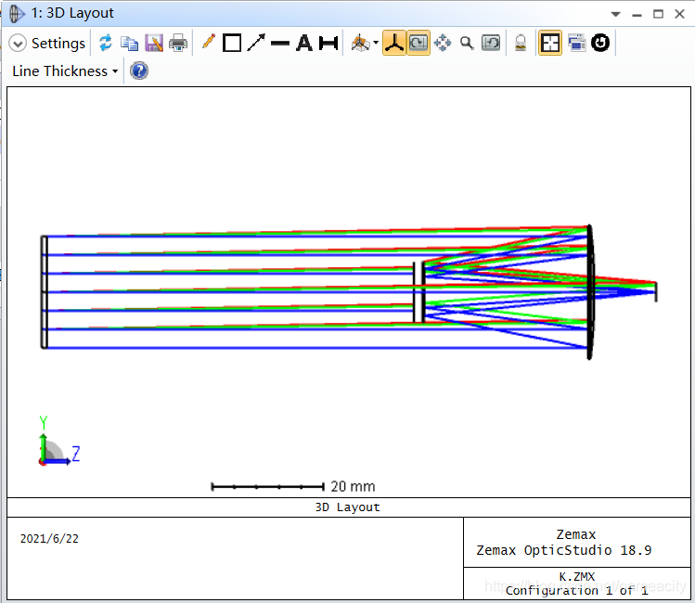Select the H-shaped measure tool

click(x=328, y=43)
